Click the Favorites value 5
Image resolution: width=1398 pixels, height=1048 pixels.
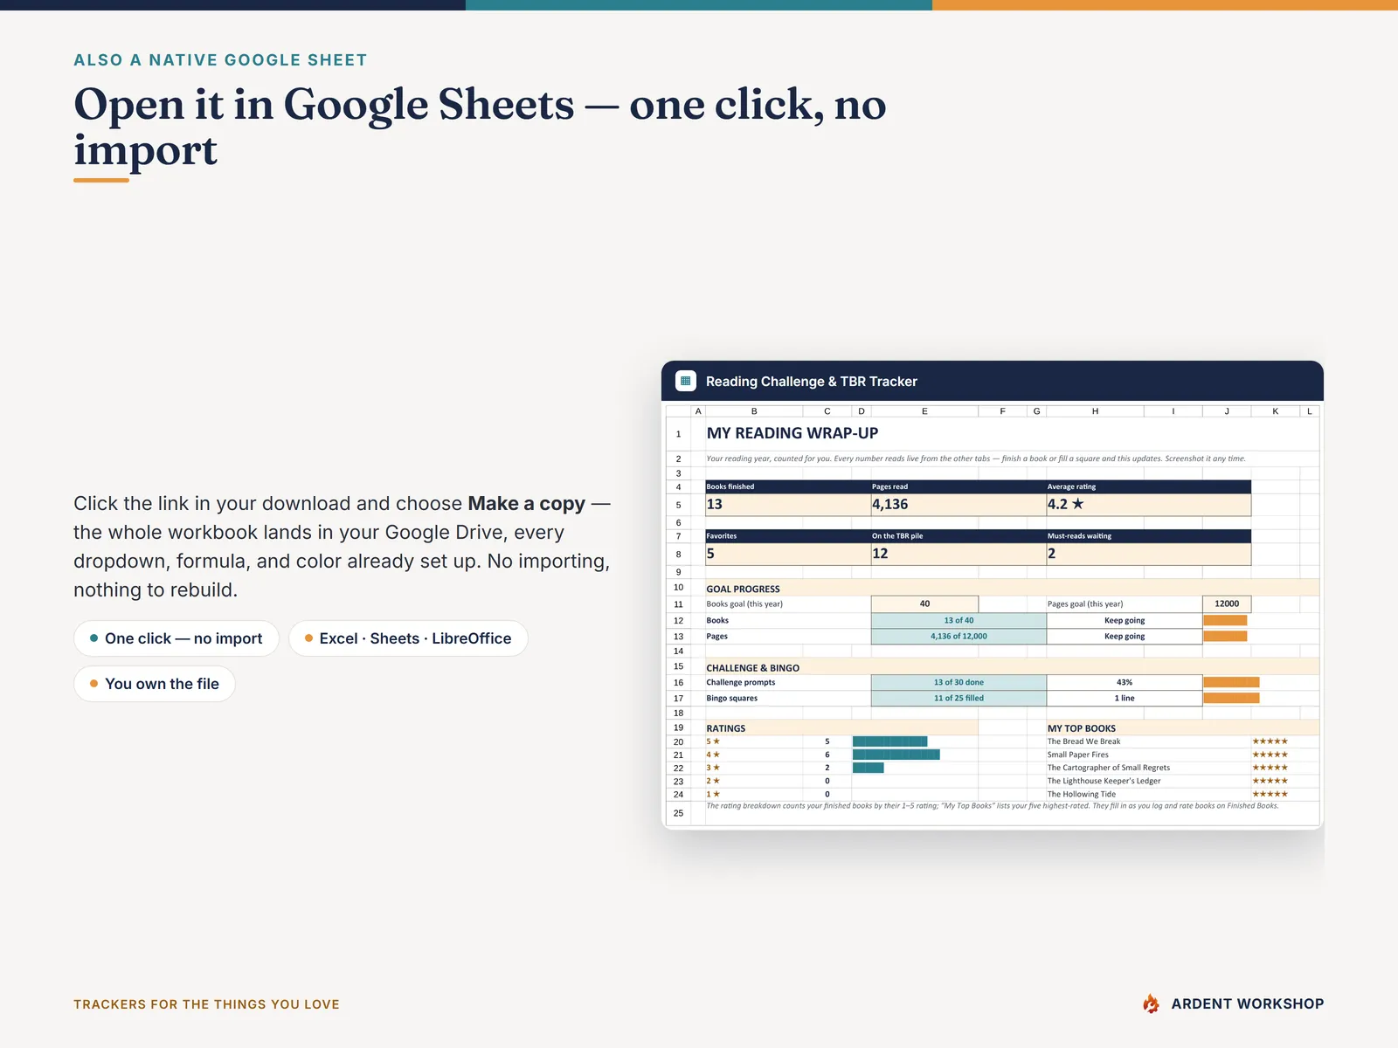pos(787,554)
